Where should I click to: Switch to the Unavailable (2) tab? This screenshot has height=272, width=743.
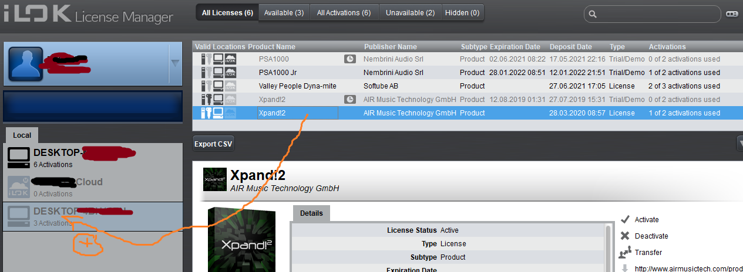point(410,12)
